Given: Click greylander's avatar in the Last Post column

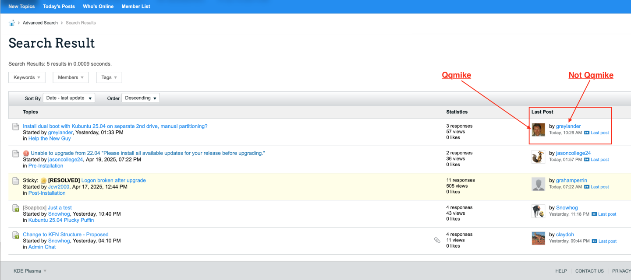Looking at the screenshot, I should tap(538, 129).
